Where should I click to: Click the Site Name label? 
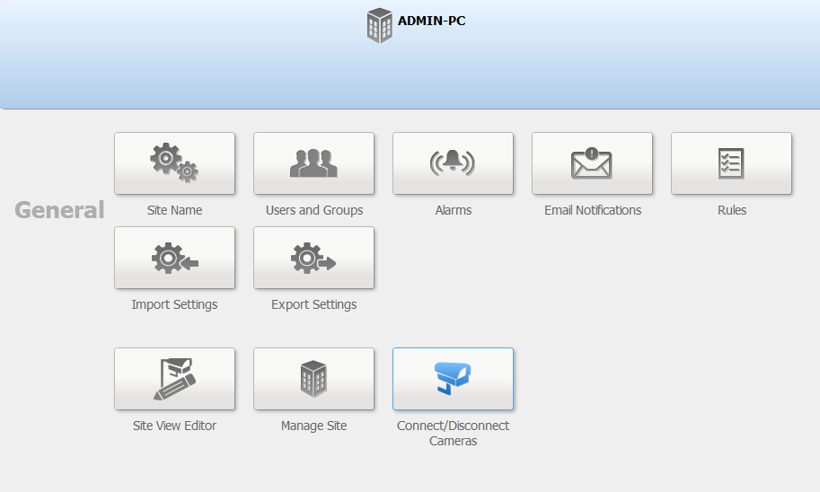coord(174,210)
